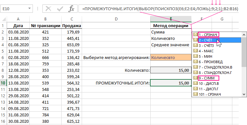This screenshot has height=125, width=247.
Task: Select date cell 03.08.2020
Action: (18, 32)
